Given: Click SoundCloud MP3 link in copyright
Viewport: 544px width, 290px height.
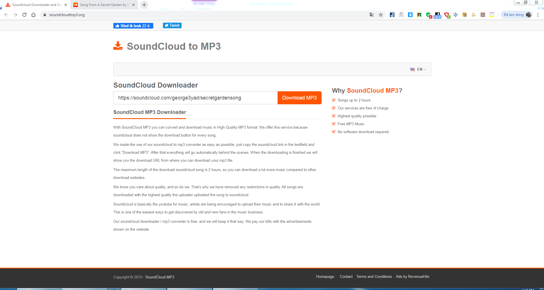Looking at the screenshot, I should pos(160,277).
